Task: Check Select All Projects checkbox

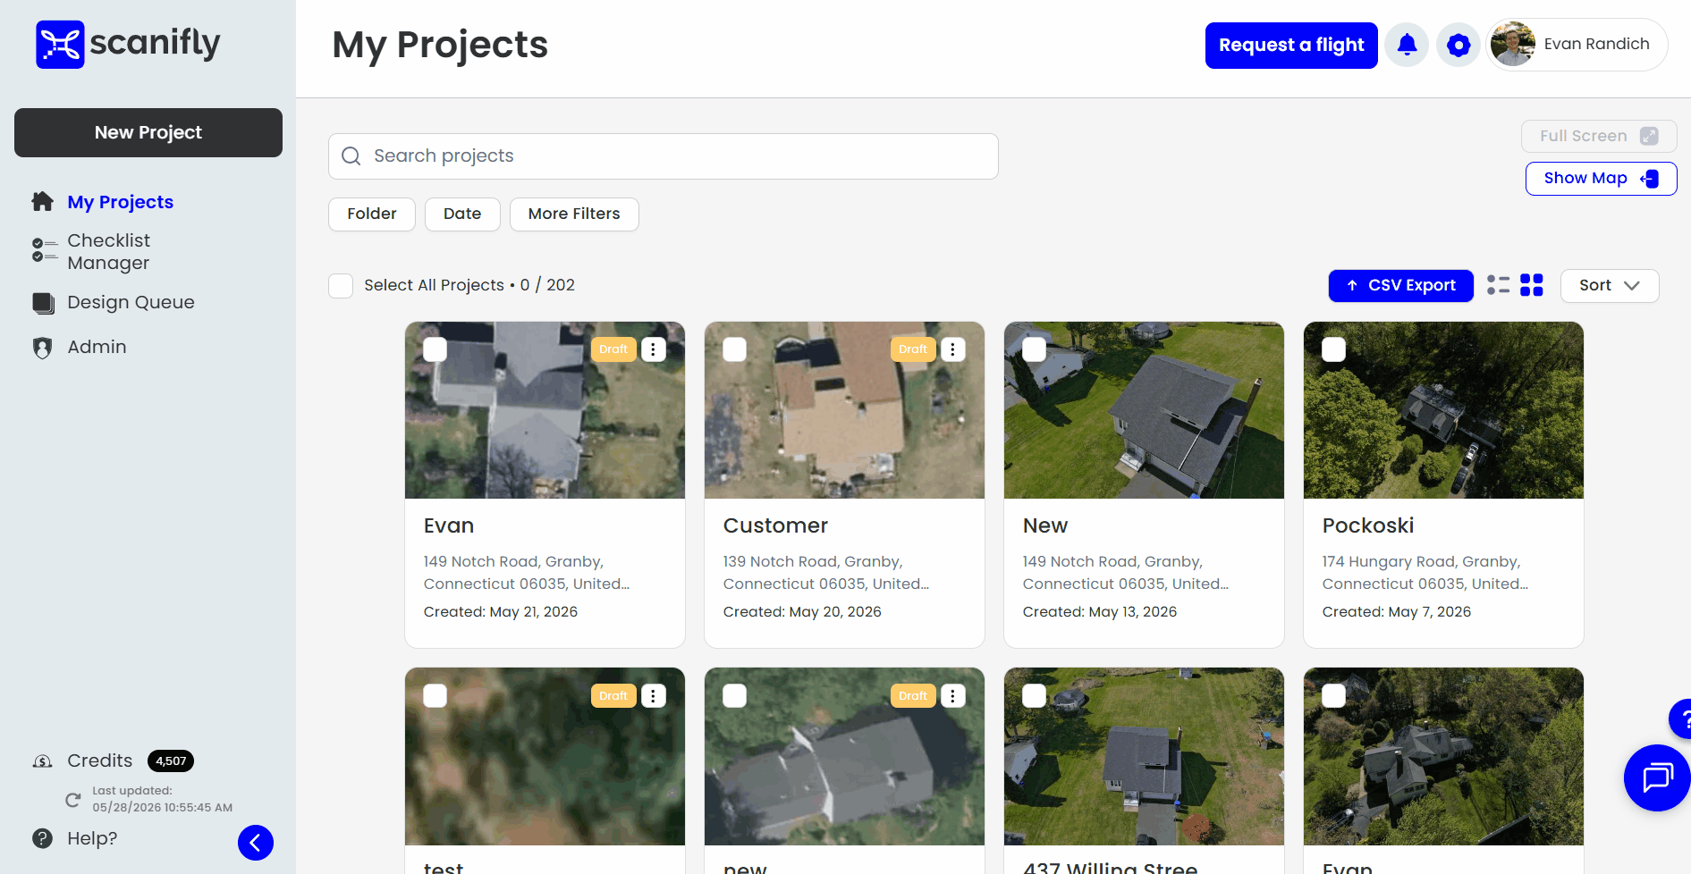Action: pyautogui.click(x=341, y=286)
